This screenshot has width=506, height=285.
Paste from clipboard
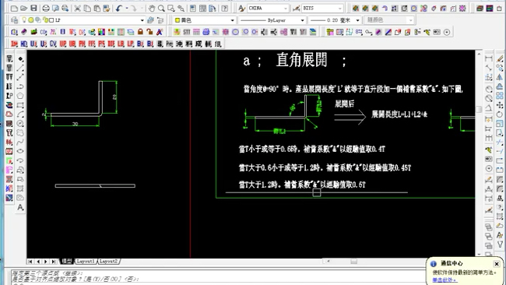tap(97, 8)
